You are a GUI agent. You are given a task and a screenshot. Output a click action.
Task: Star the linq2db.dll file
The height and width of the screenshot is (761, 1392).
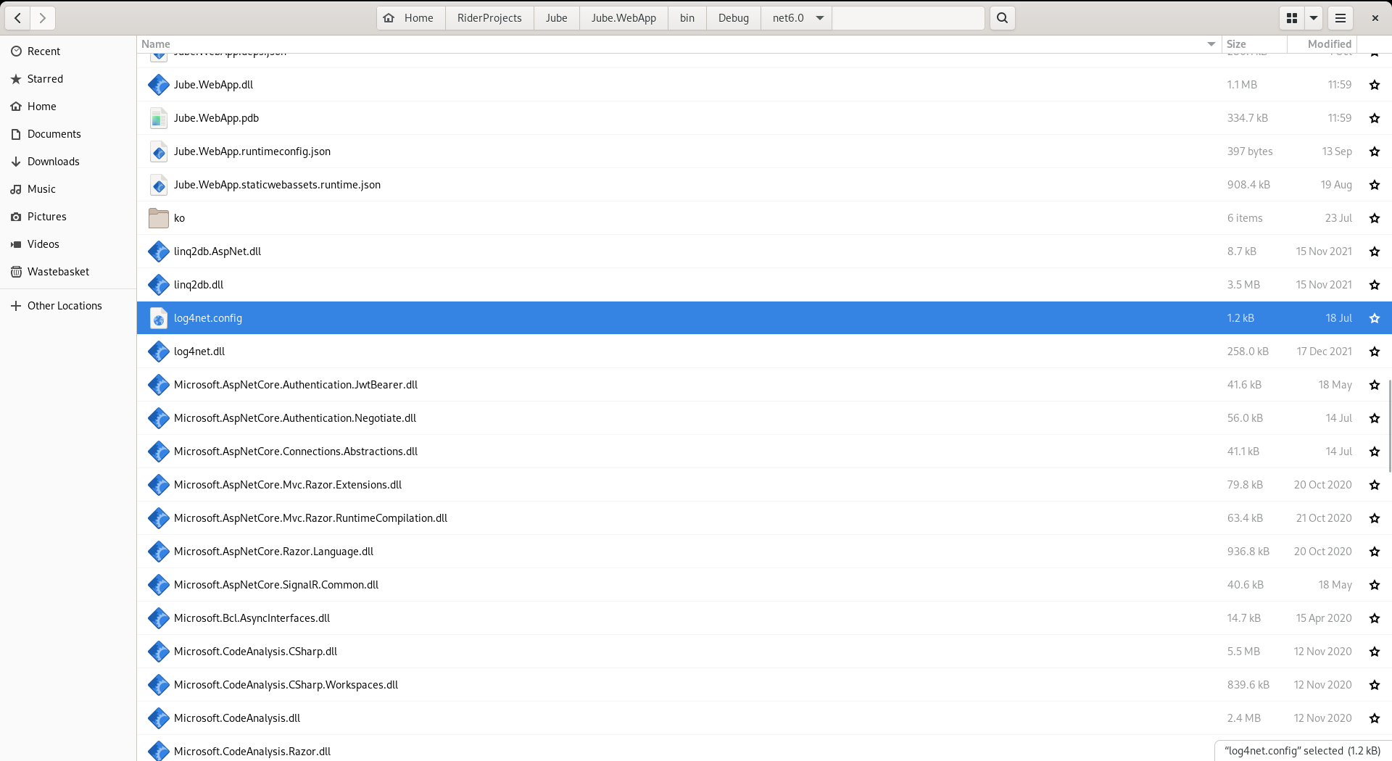point(1374,285)
